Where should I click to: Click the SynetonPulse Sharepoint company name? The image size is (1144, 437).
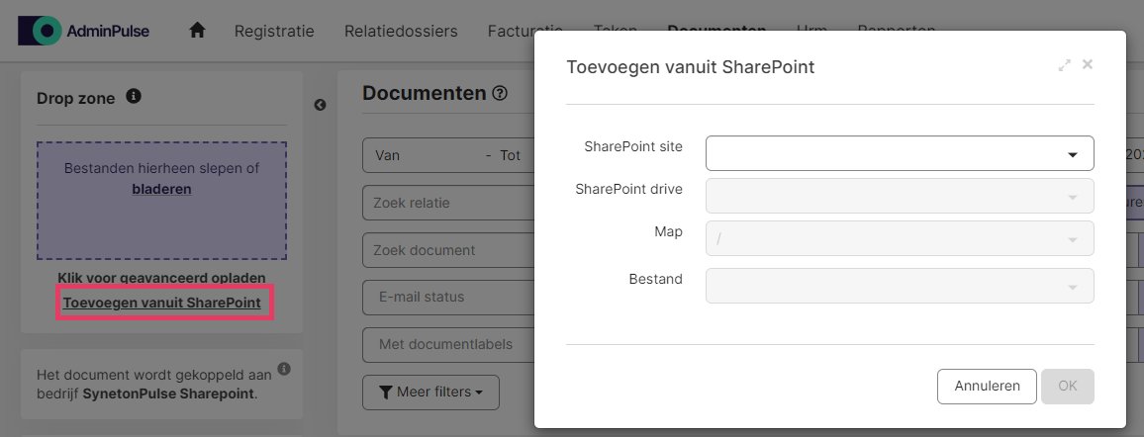tap(168, 394)
